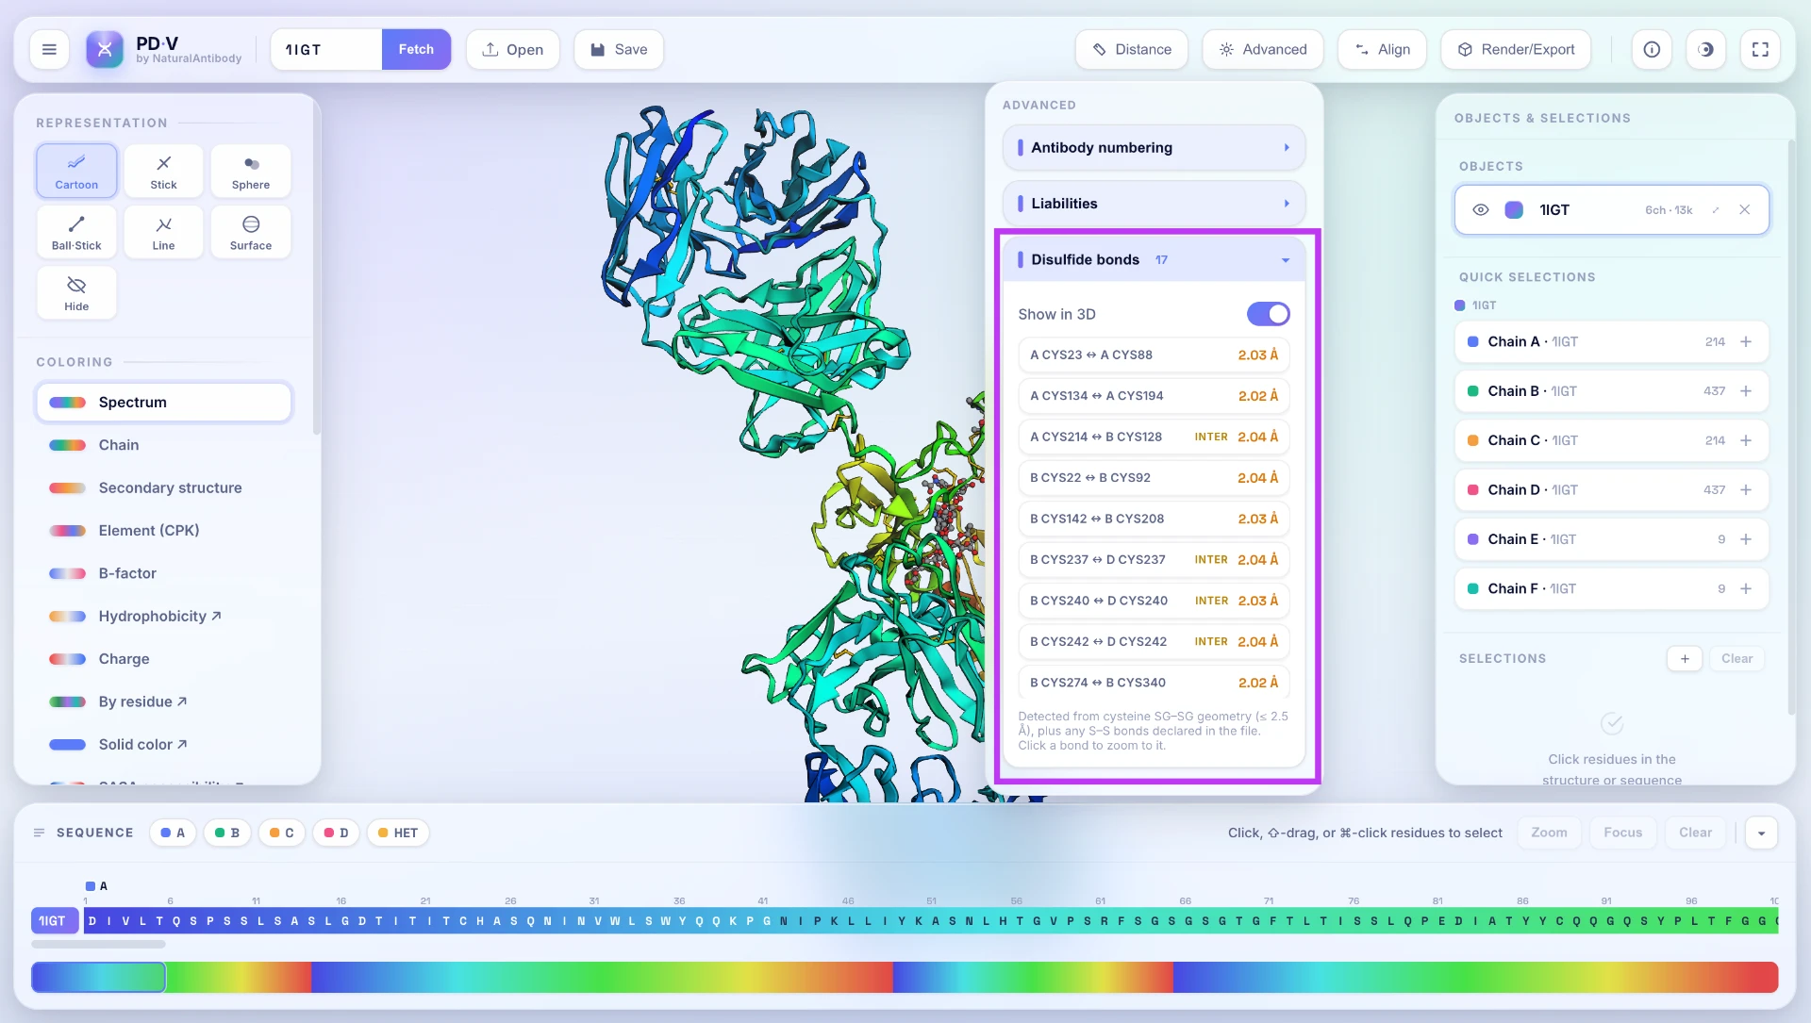Open the hamburger menu
The height and width of the screenshot is (1023, 1811).
49,49
